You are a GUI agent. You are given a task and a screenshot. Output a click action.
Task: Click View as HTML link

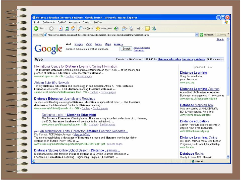(82, 134)
